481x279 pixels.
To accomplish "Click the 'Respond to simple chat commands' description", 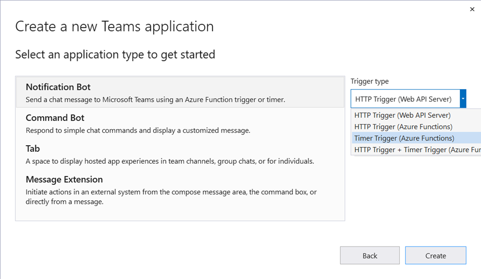I will tap(138, 130).
